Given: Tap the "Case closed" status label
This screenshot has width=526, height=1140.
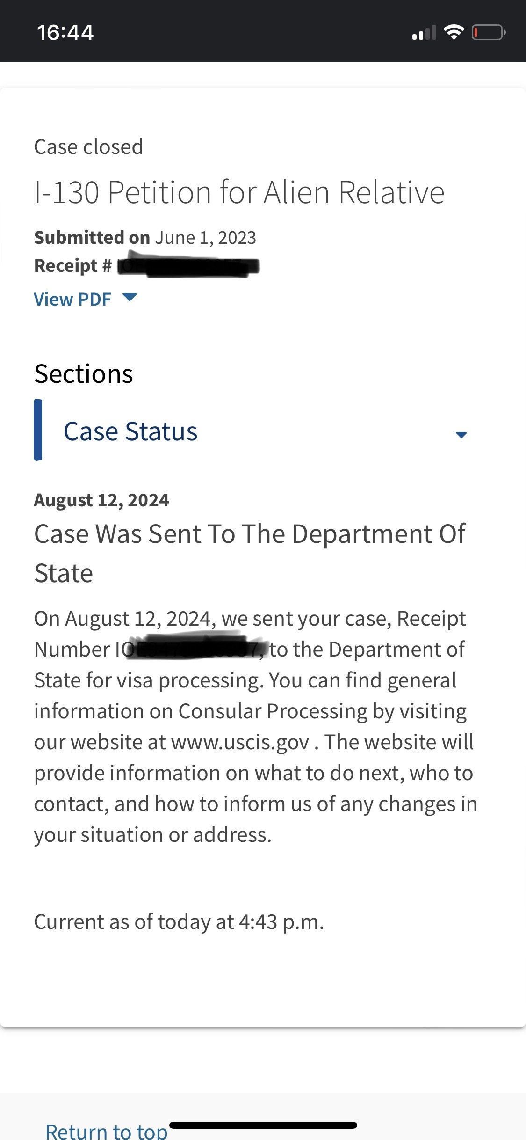Looking at the screenshot, I should (88, 147).
